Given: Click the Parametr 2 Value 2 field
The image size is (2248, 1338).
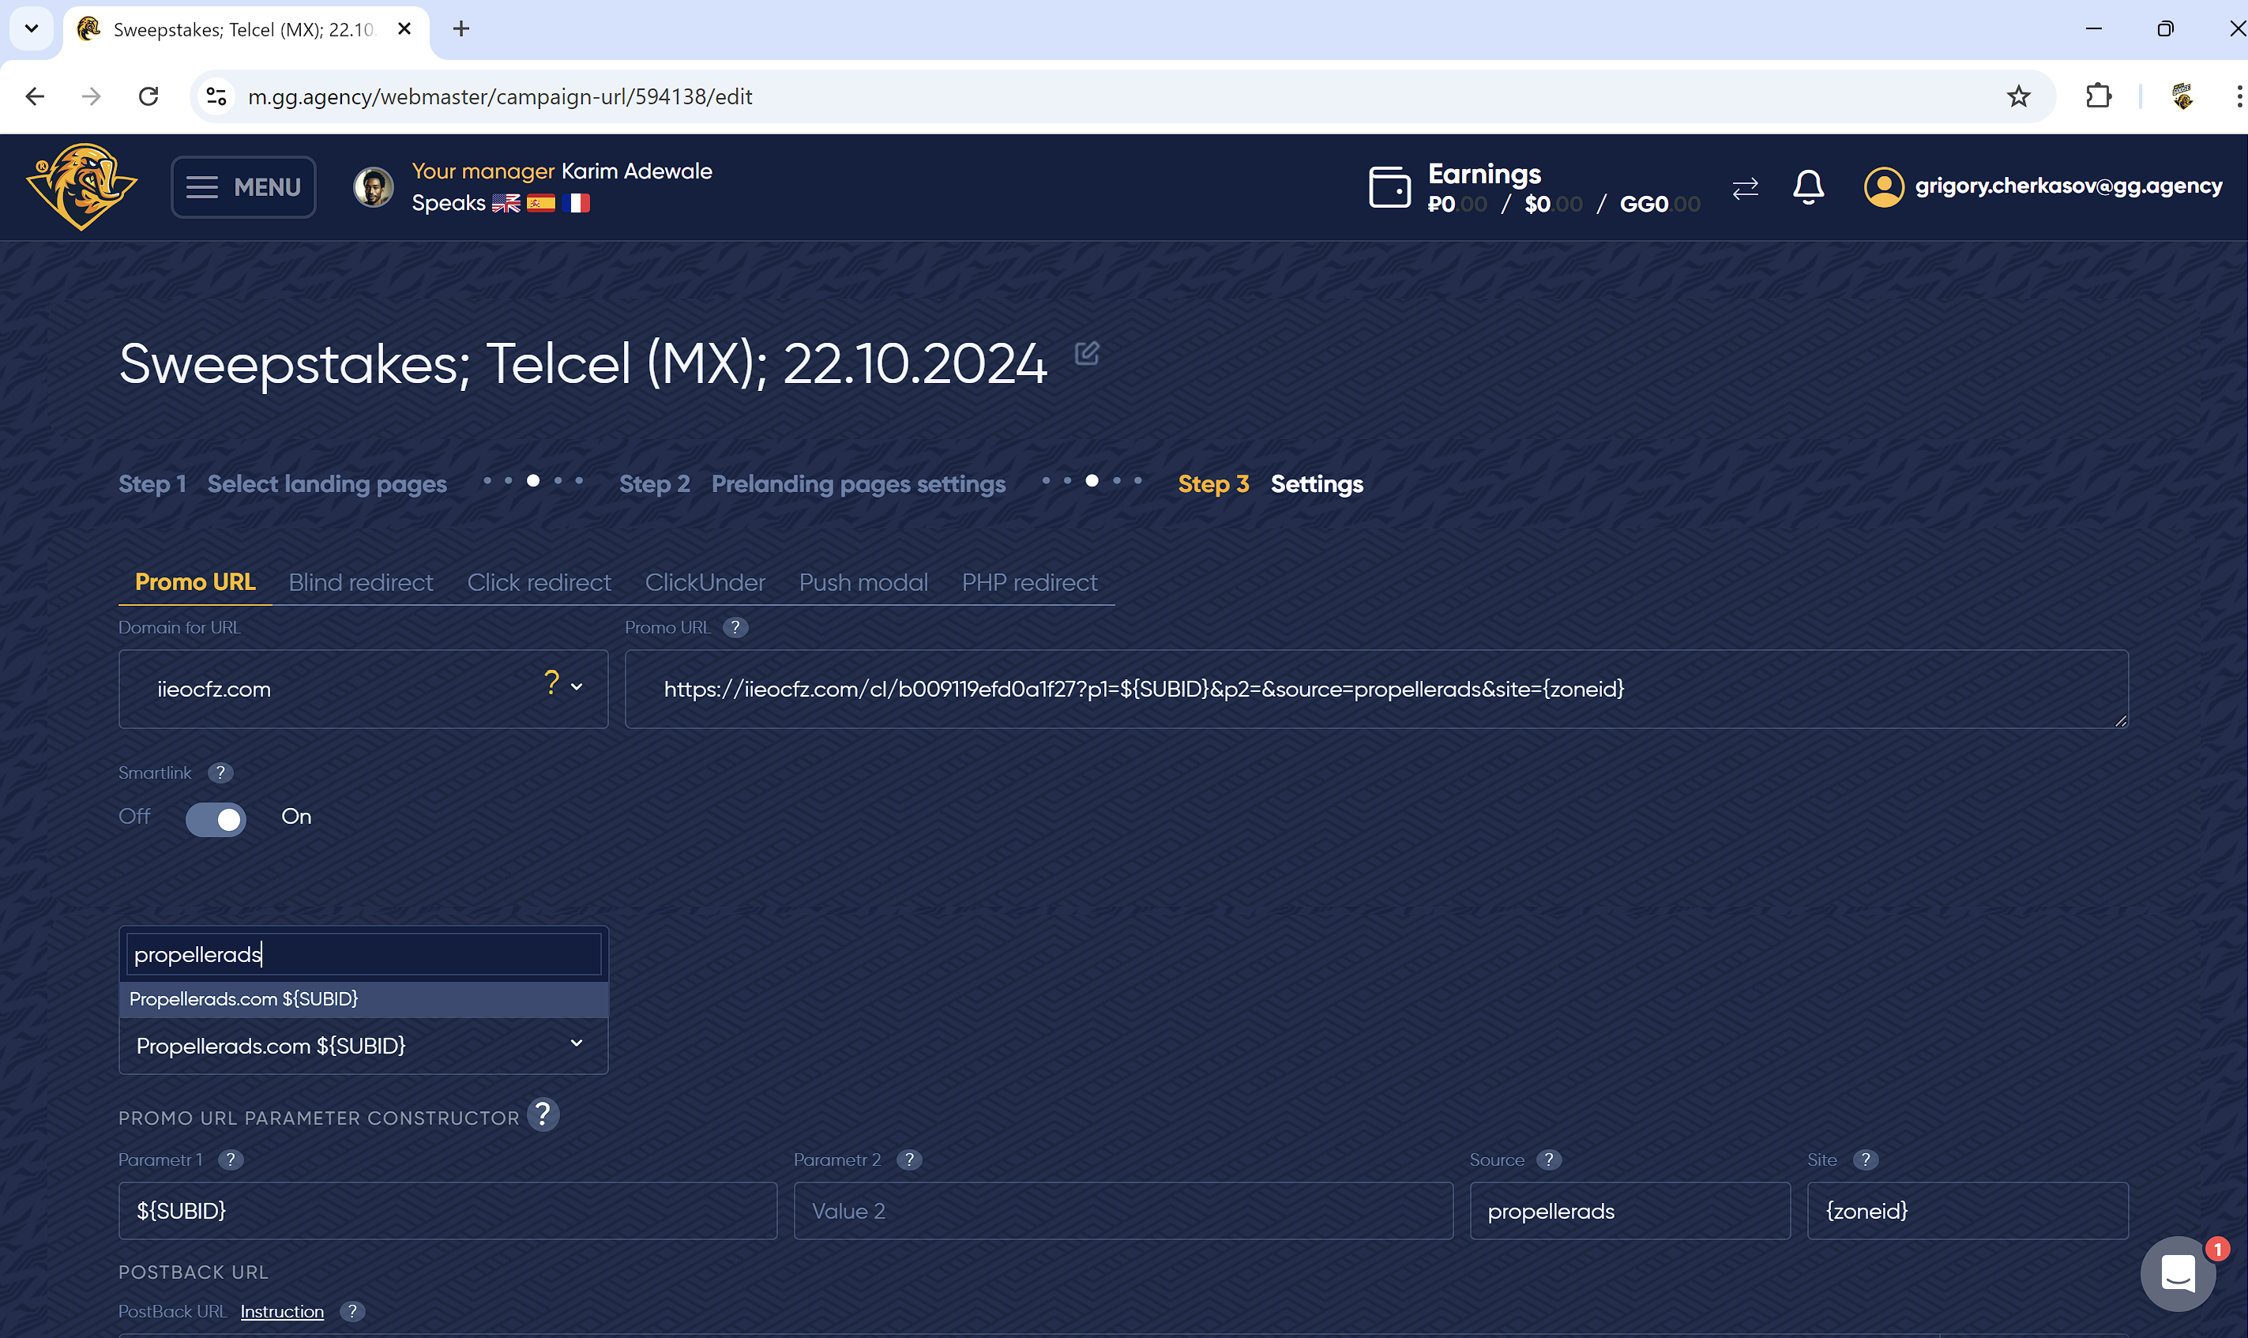Looking at the screenshot, I should [x=1123, y=1211].
